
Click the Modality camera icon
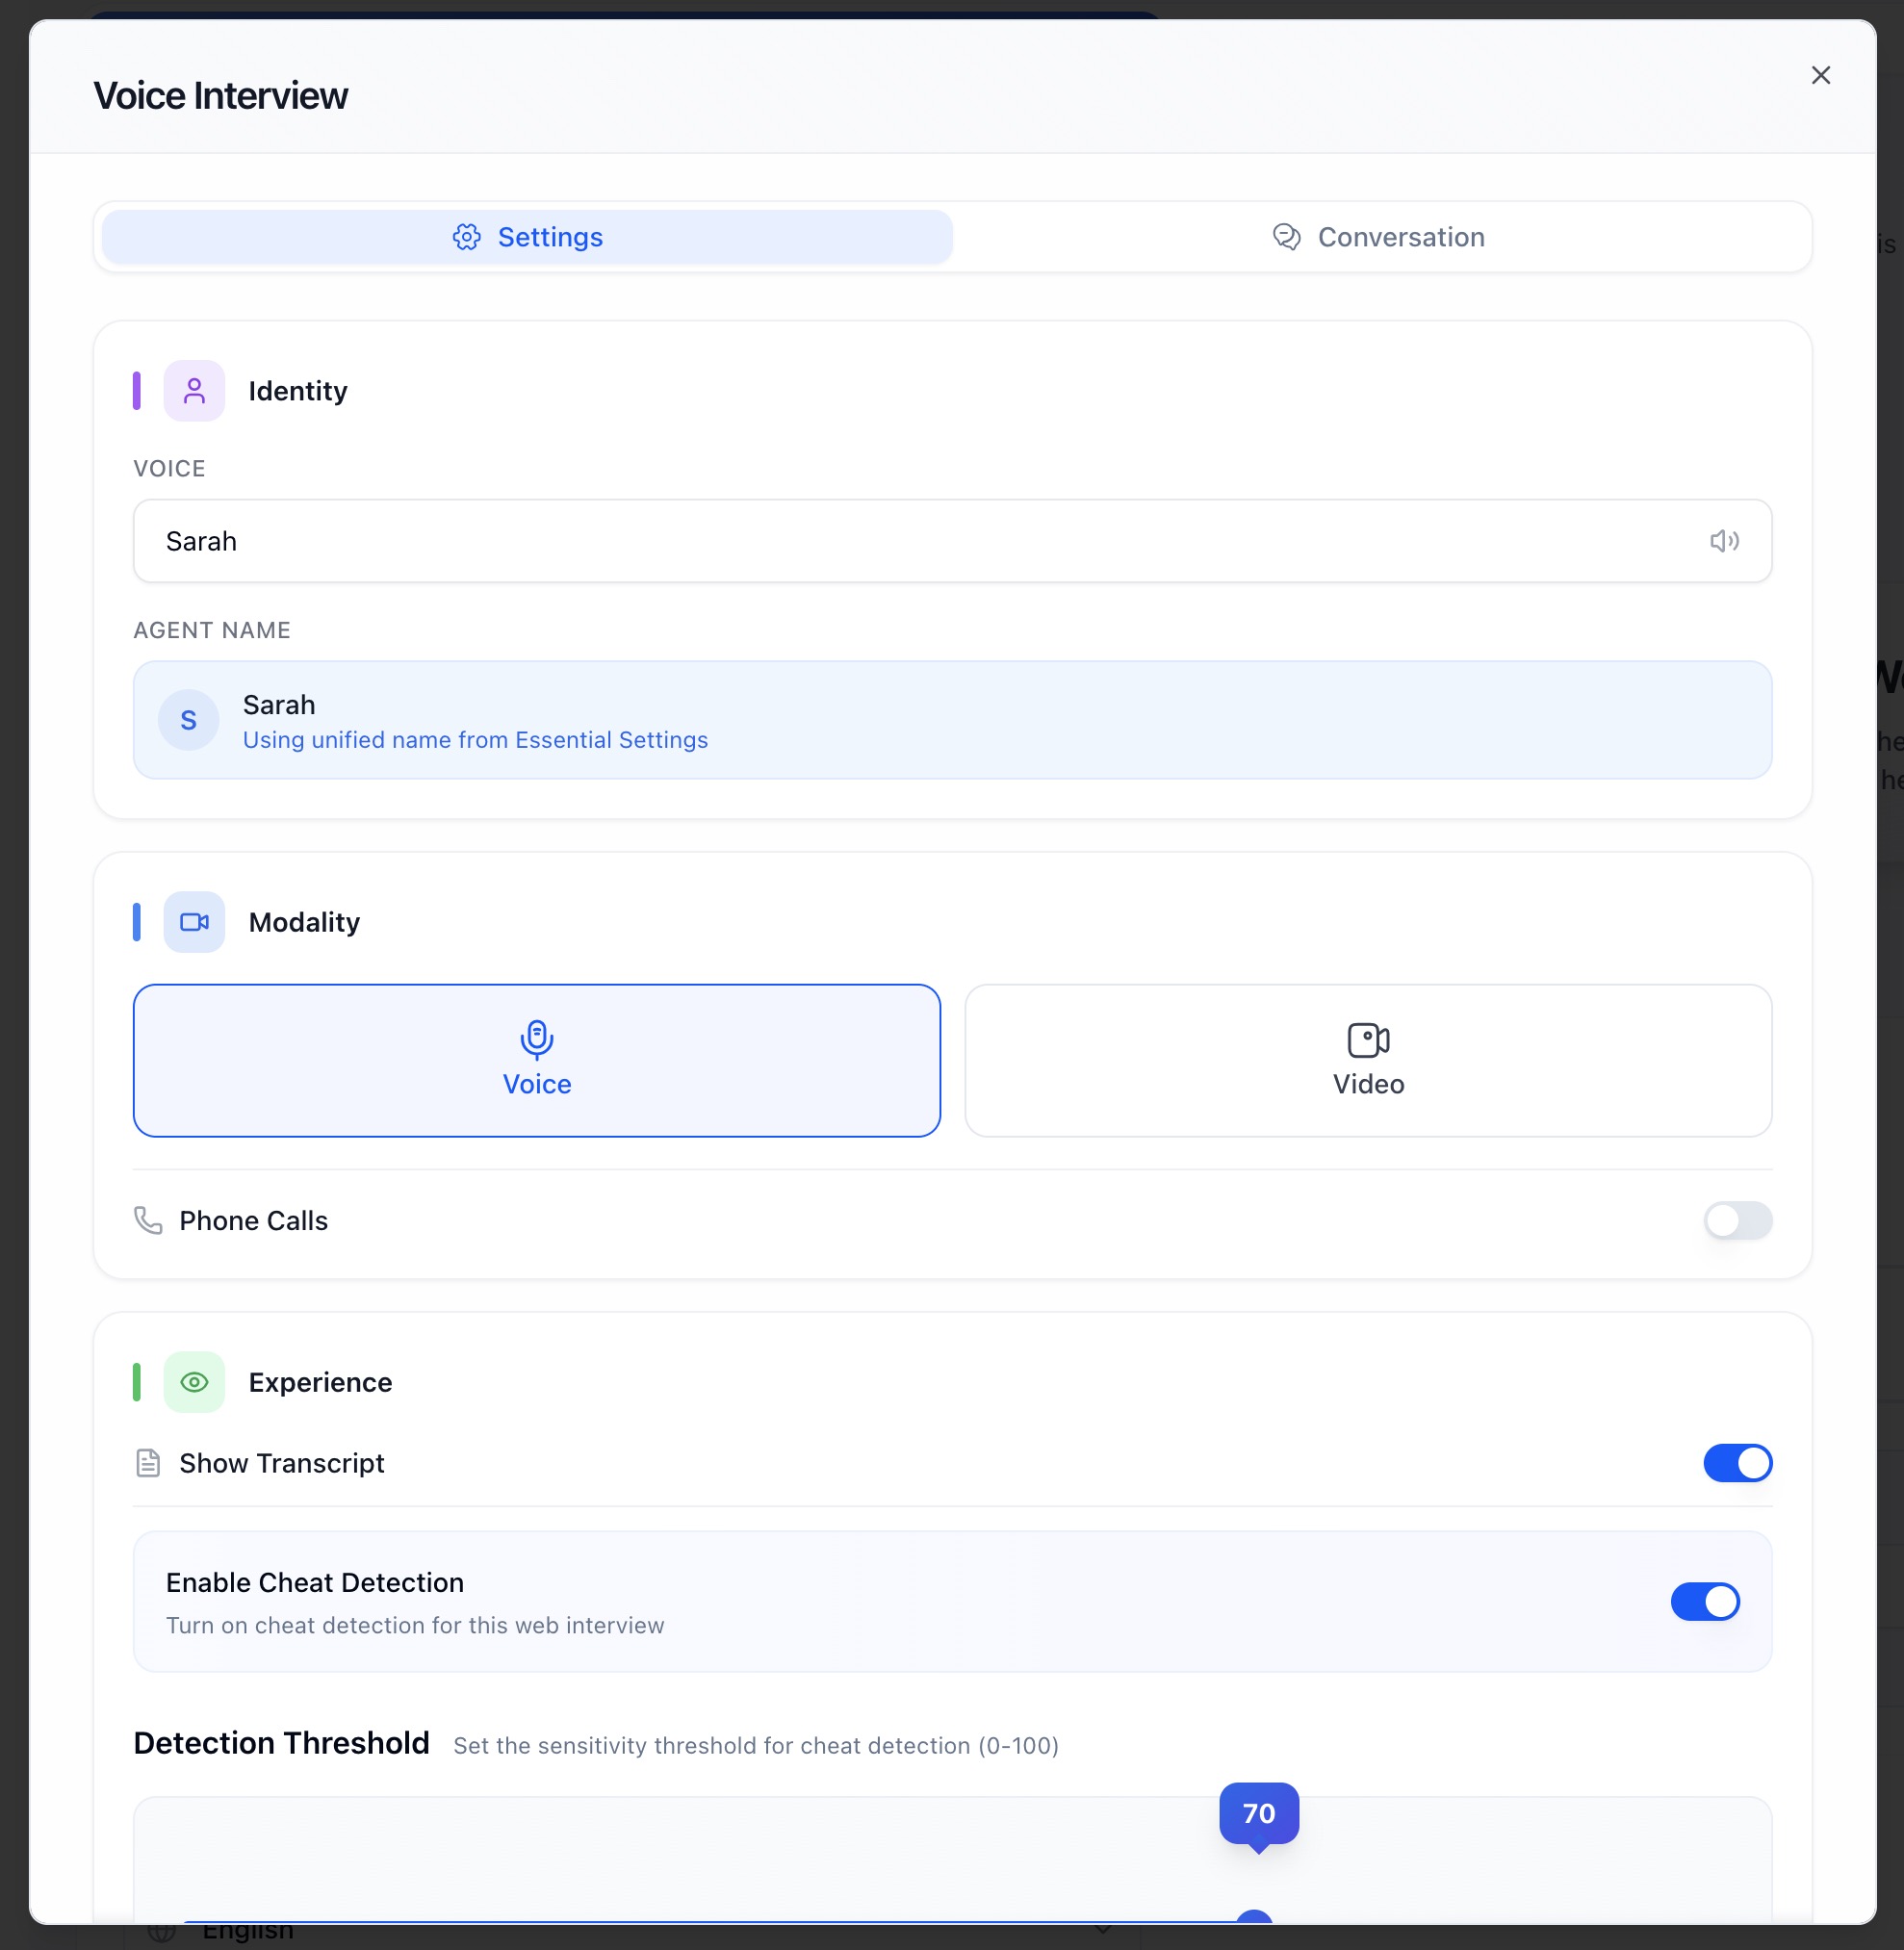click(x=194, y=922)
